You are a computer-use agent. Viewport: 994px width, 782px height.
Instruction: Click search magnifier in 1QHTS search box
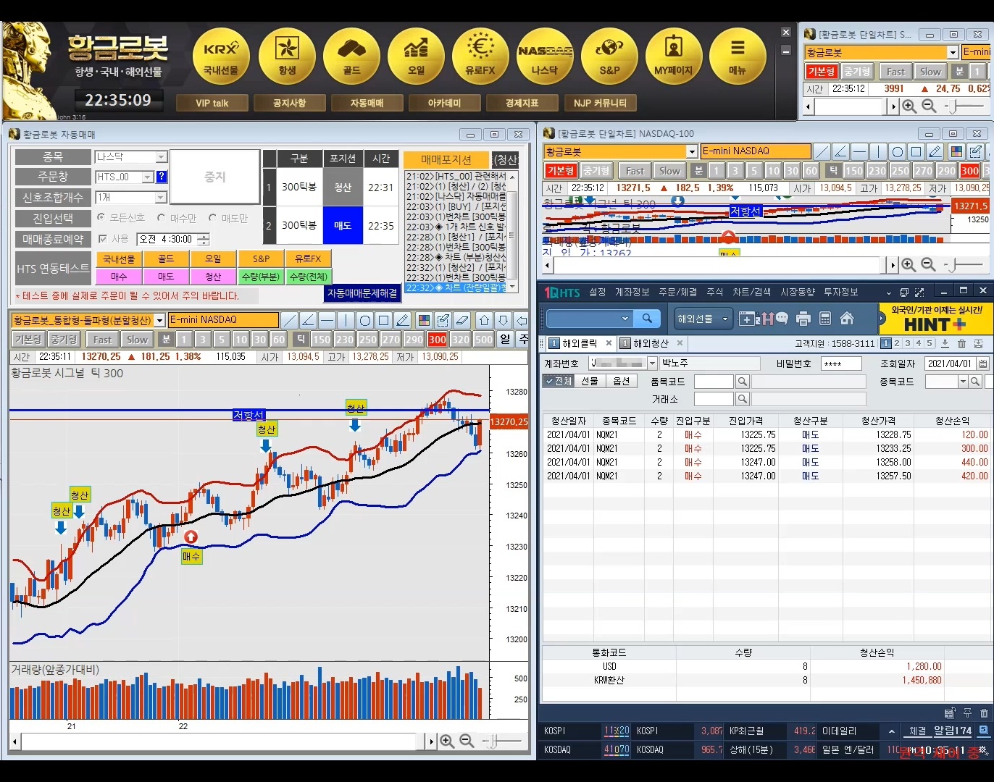pos(647,319)
